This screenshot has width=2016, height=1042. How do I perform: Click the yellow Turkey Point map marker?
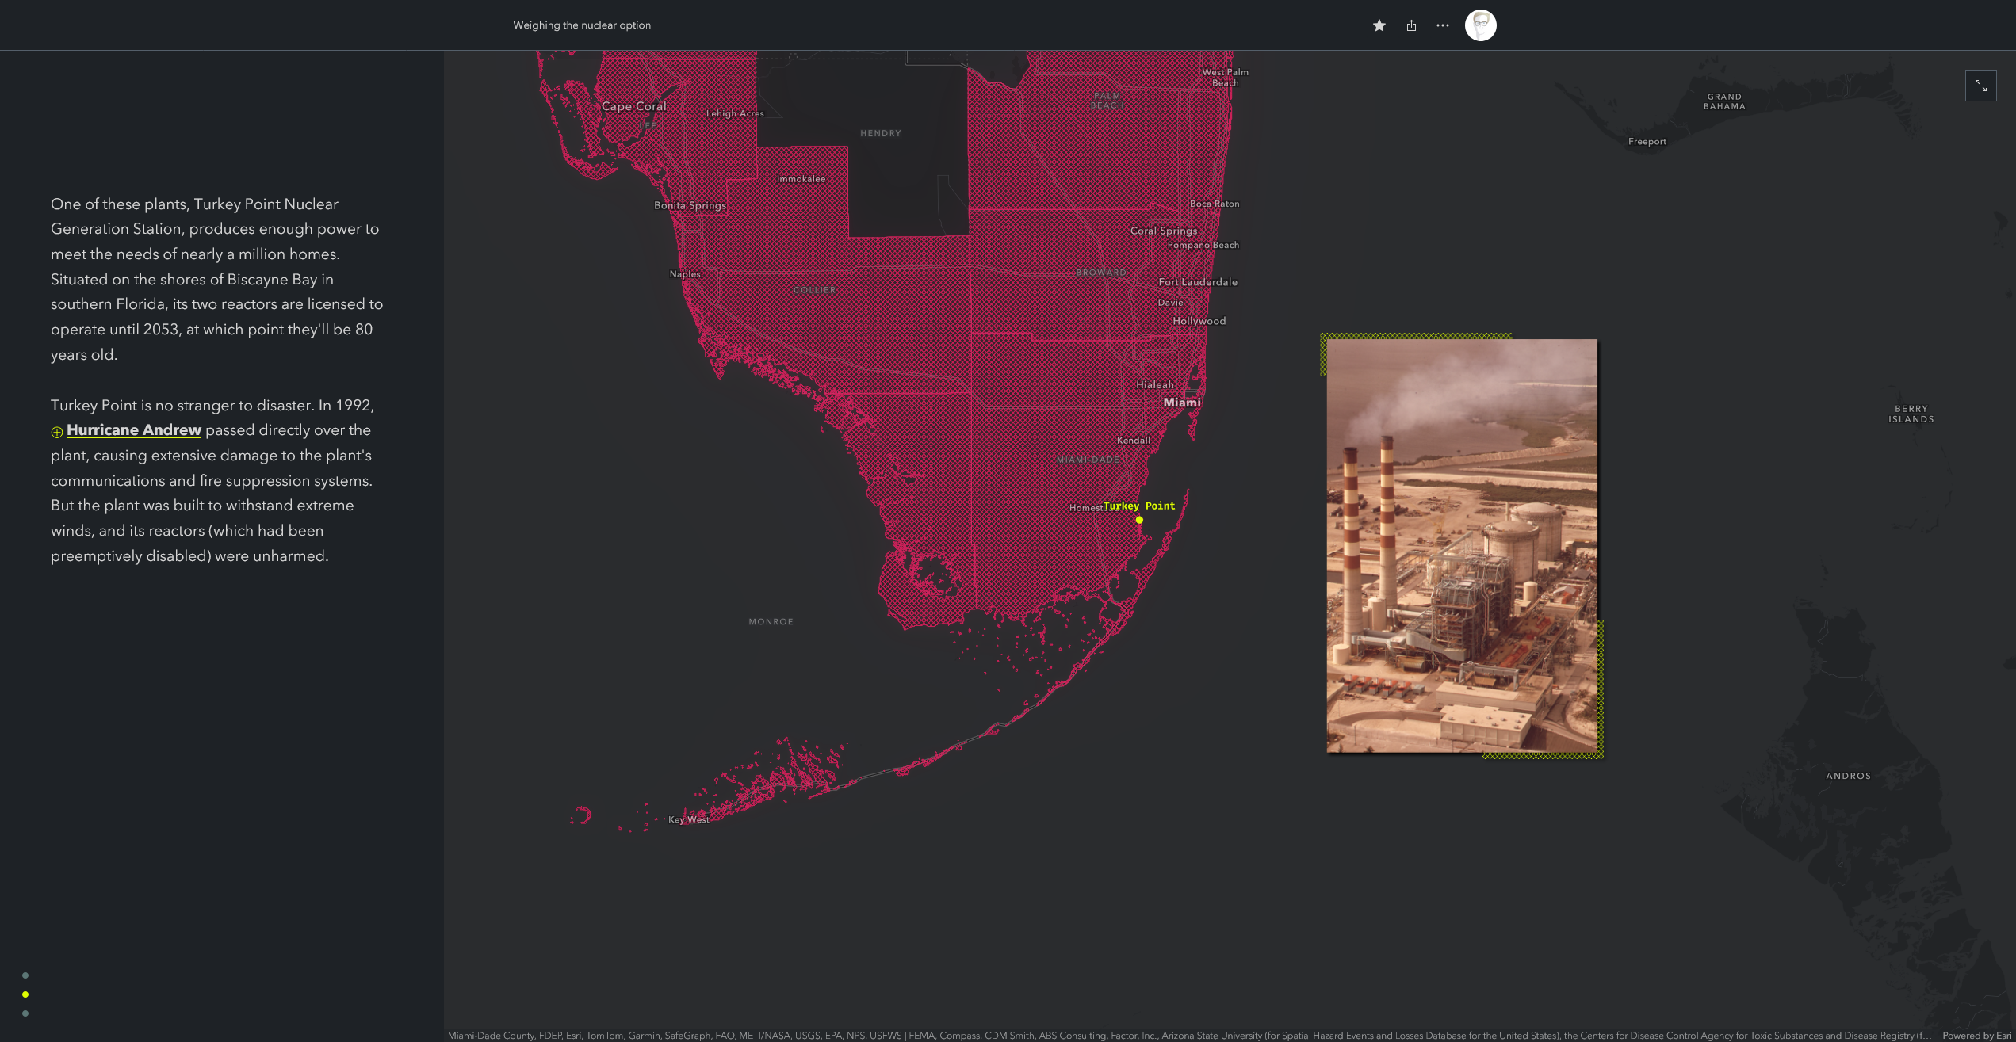pos(1139,521)
